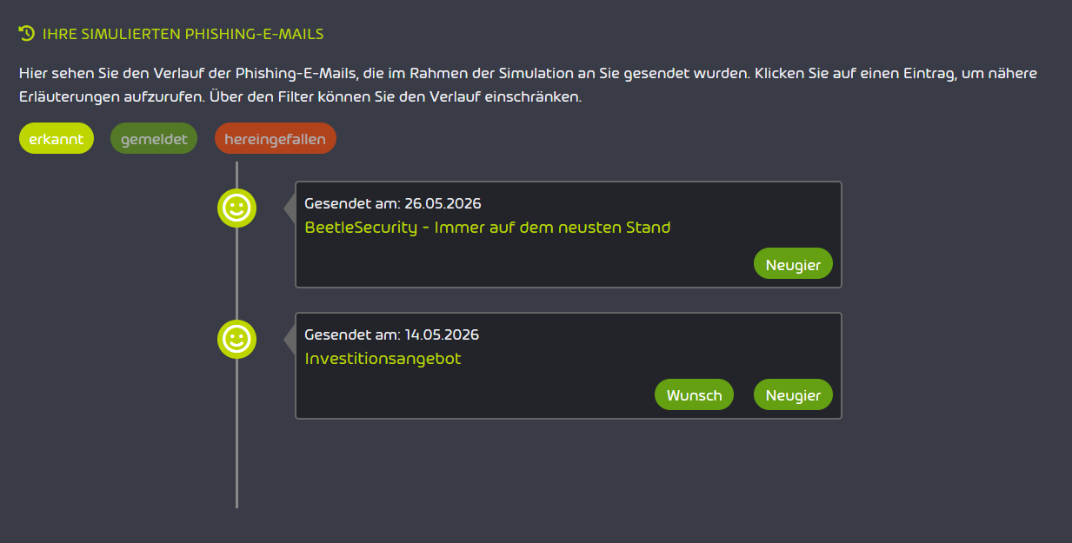Toggle the "erkannt" filter chip
The image size is (1072, 543).
point(57,138)
